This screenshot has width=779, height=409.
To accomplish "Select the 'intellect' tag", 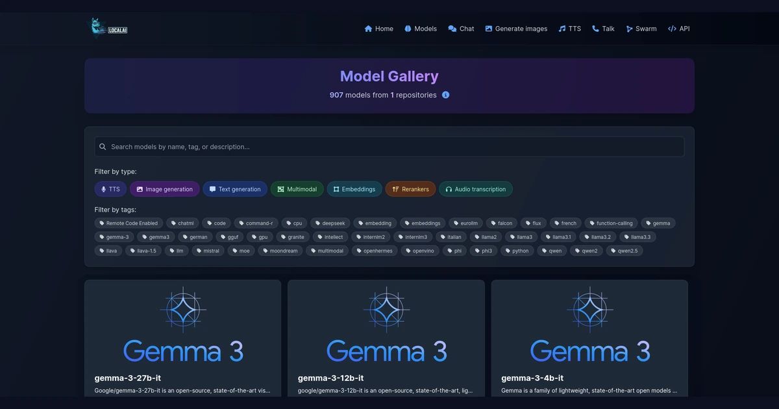I will 330,237.
